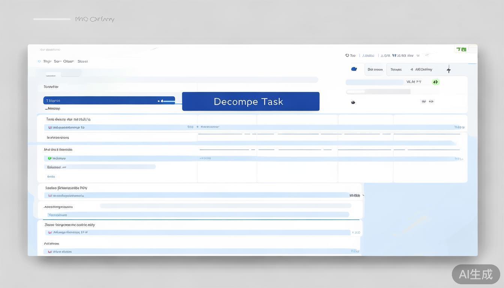Image resolution: width=504 pixels, height=288 pixels.
Task: Toggle the pink checkbox in bottom row
Action: point(49,252)
